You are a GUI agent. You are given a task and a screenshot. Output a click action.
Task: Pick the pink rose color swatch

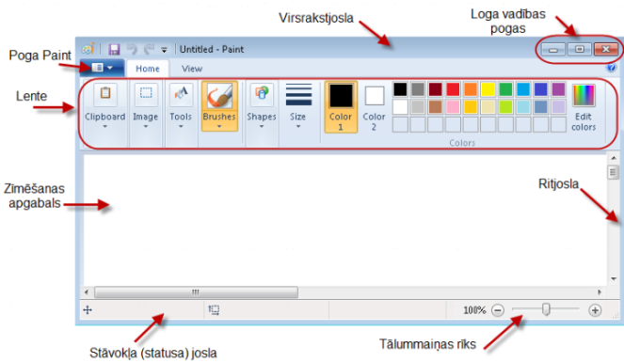point(453,107)
